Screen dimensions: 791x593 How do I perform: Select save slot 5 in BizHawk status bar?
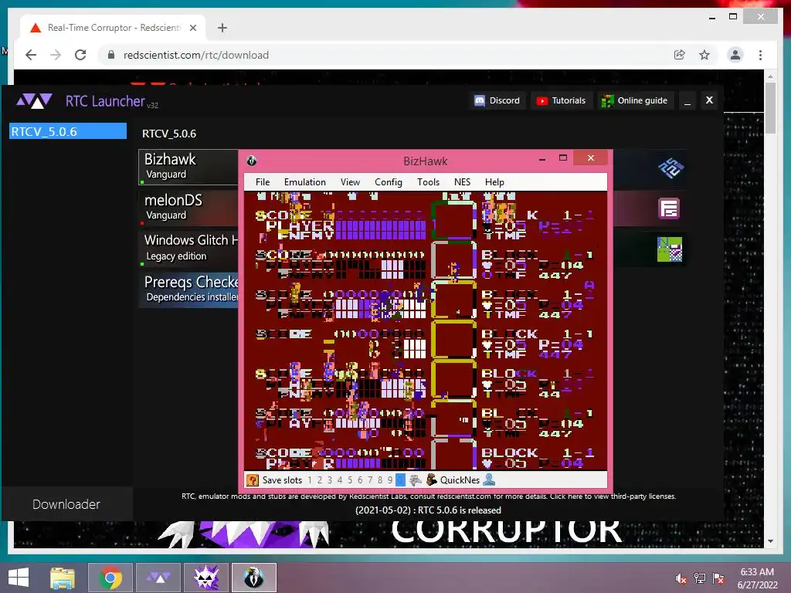pyautogui.click(x=350, y=480)
